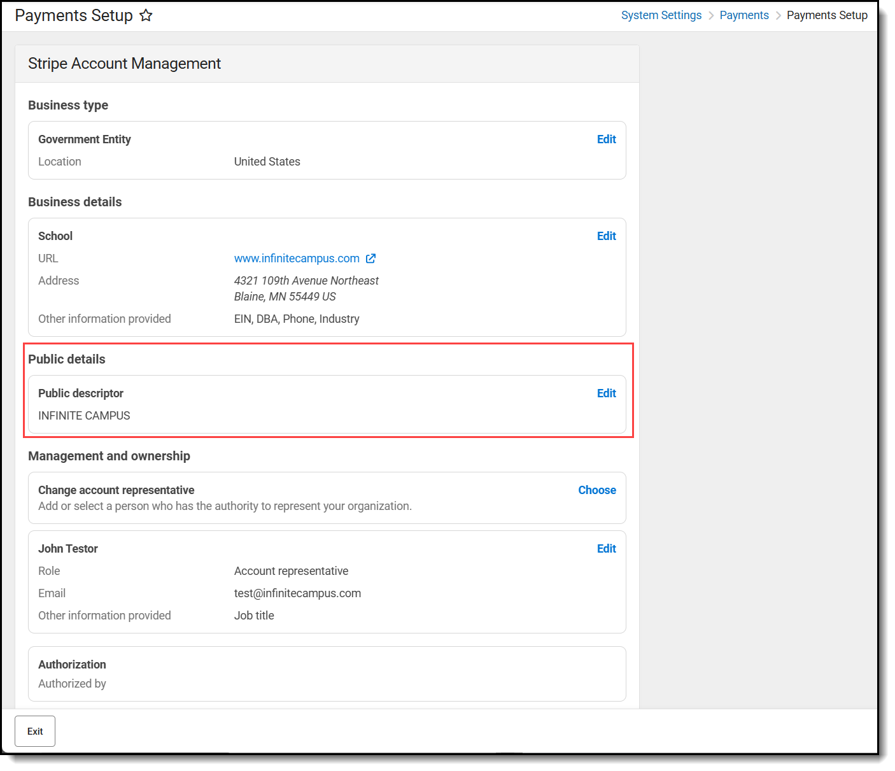The image size is (895, 771).
Task: Select the email test@infinitecampus.com
Action: [297, 593]
